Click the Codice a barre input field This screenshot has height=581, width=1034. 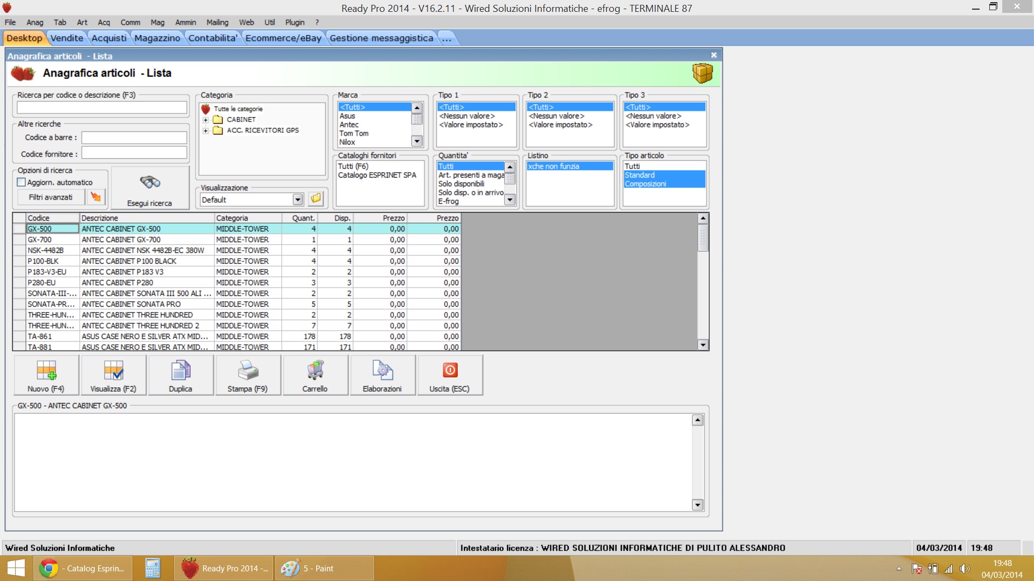coord(134,138)
